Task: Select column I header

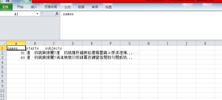Action: coord(168,43)
